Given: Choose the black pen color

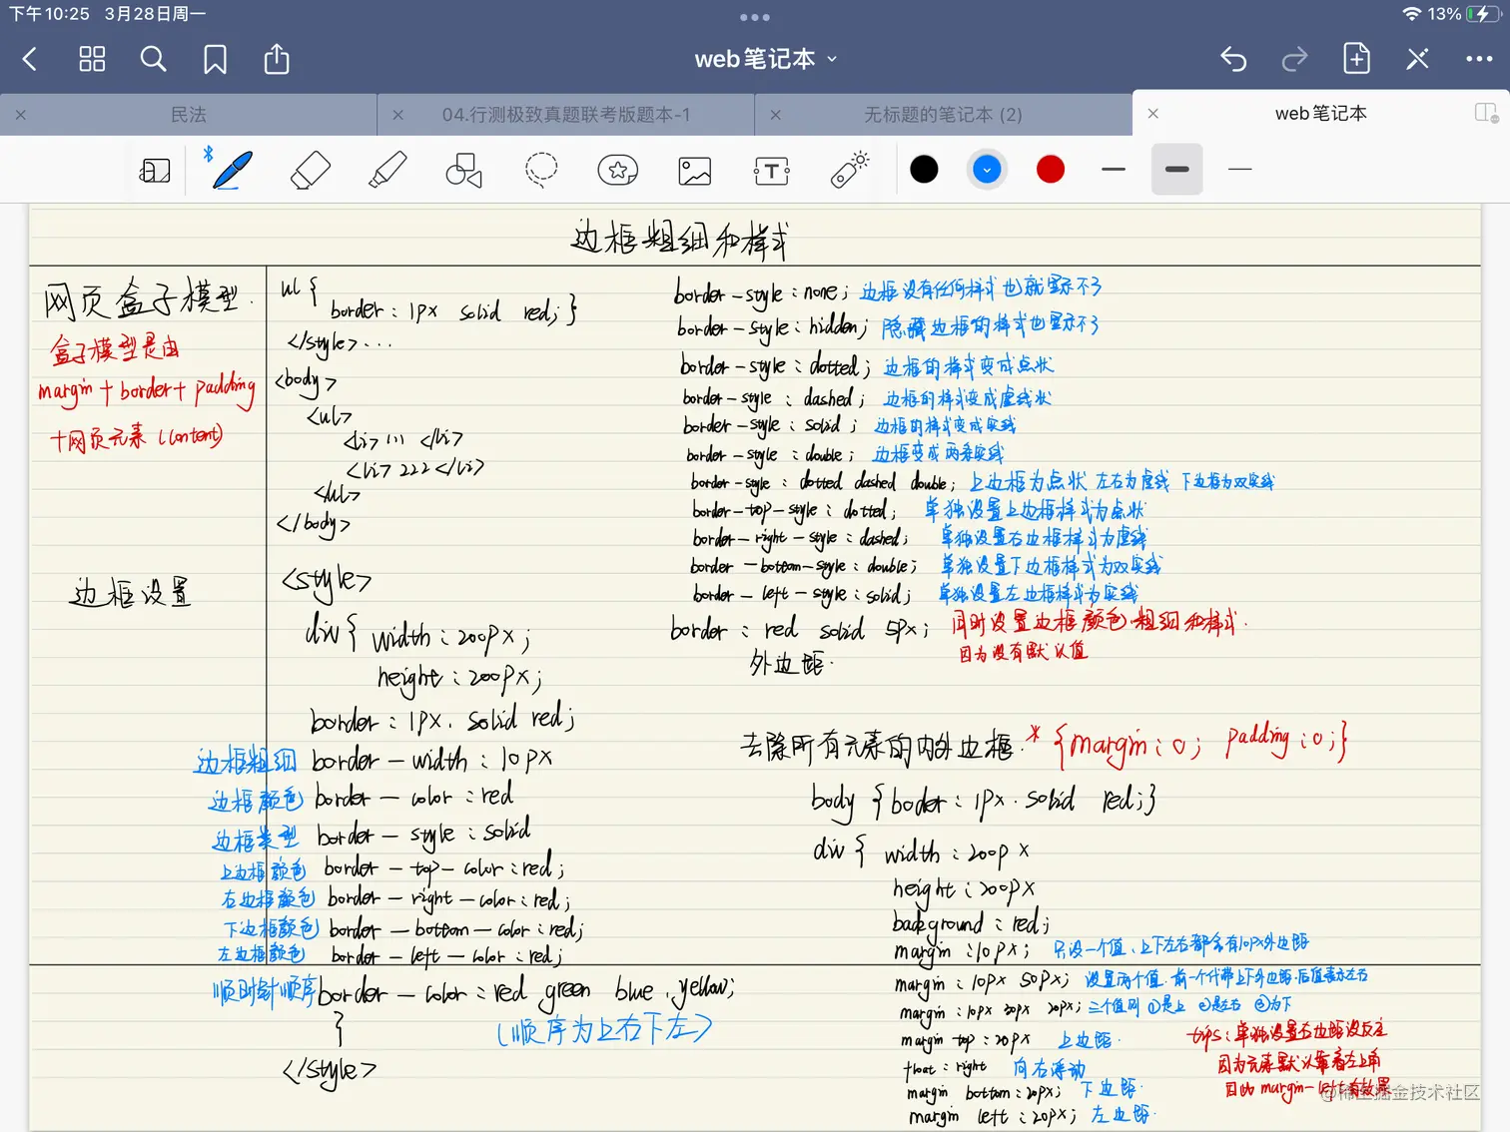Looking at the screenshot, I should click(x=925, y=170).
